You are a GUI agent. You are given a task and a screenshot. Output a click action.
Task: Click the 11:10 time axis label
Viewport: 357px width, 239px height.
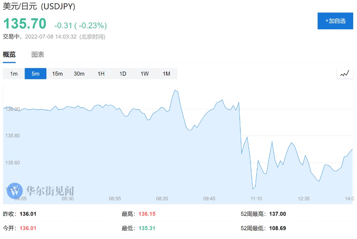click(x=256, y=199)
